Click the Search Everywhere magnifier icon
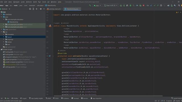This screenshot has width=182, height=102. (x=179, y=5)
